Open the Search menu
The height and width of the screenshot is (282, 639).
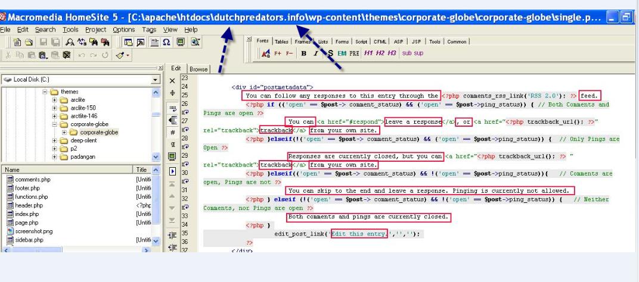click(x=45, y=30)
